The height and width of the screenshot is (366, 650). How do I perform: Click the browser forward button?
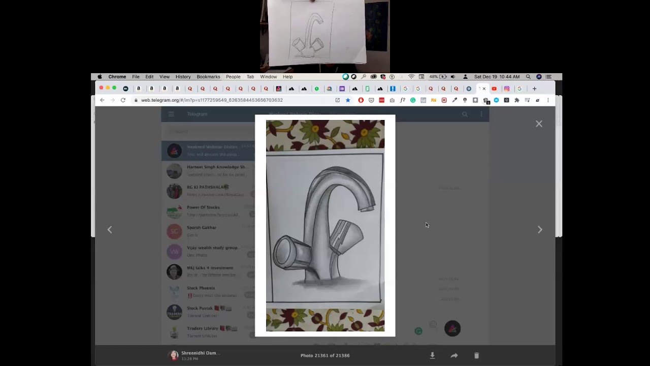pyautogui.click(x=112, y=100)
